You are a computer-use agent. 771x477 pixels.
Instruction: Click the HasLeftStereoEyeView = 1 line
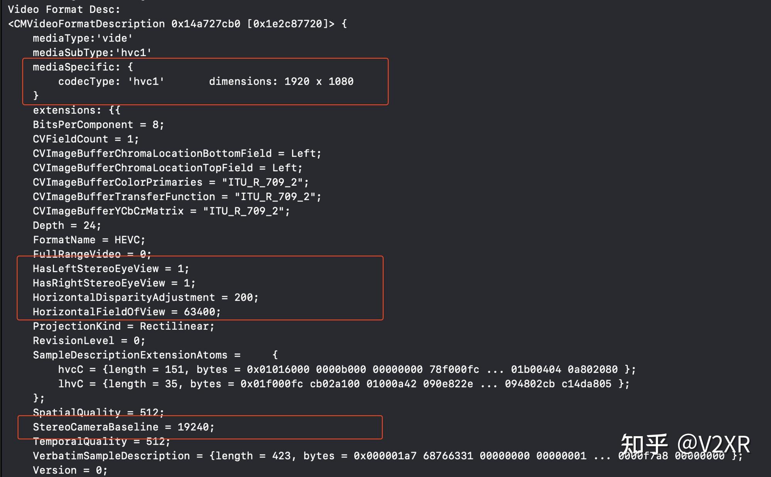111,269
